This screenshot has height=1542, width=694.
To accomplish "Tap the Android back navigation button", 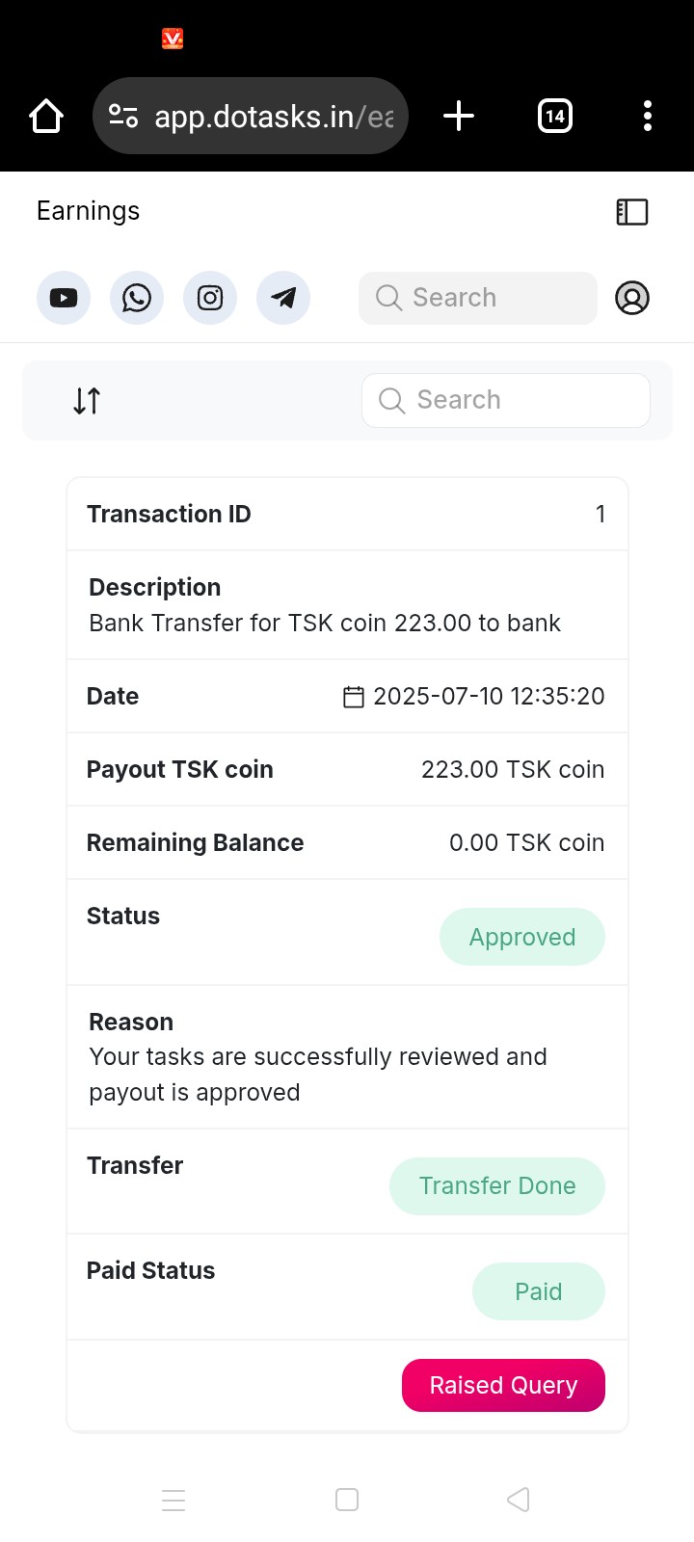I will (x=519, y=1500).
